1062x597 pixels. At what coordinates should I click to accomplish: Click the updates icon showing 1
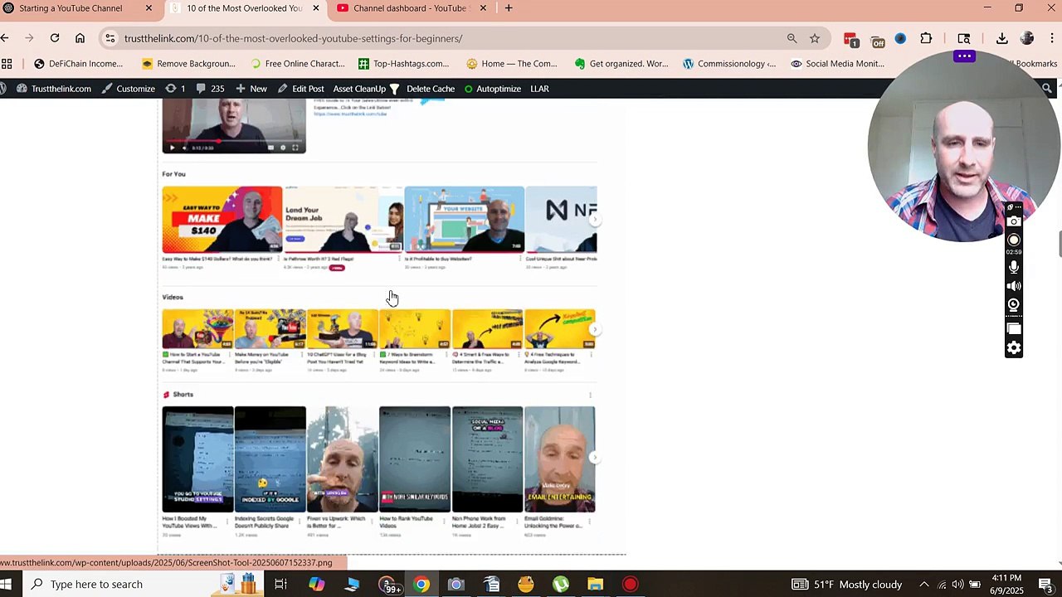pyautogui.click(x=176, y=89)
